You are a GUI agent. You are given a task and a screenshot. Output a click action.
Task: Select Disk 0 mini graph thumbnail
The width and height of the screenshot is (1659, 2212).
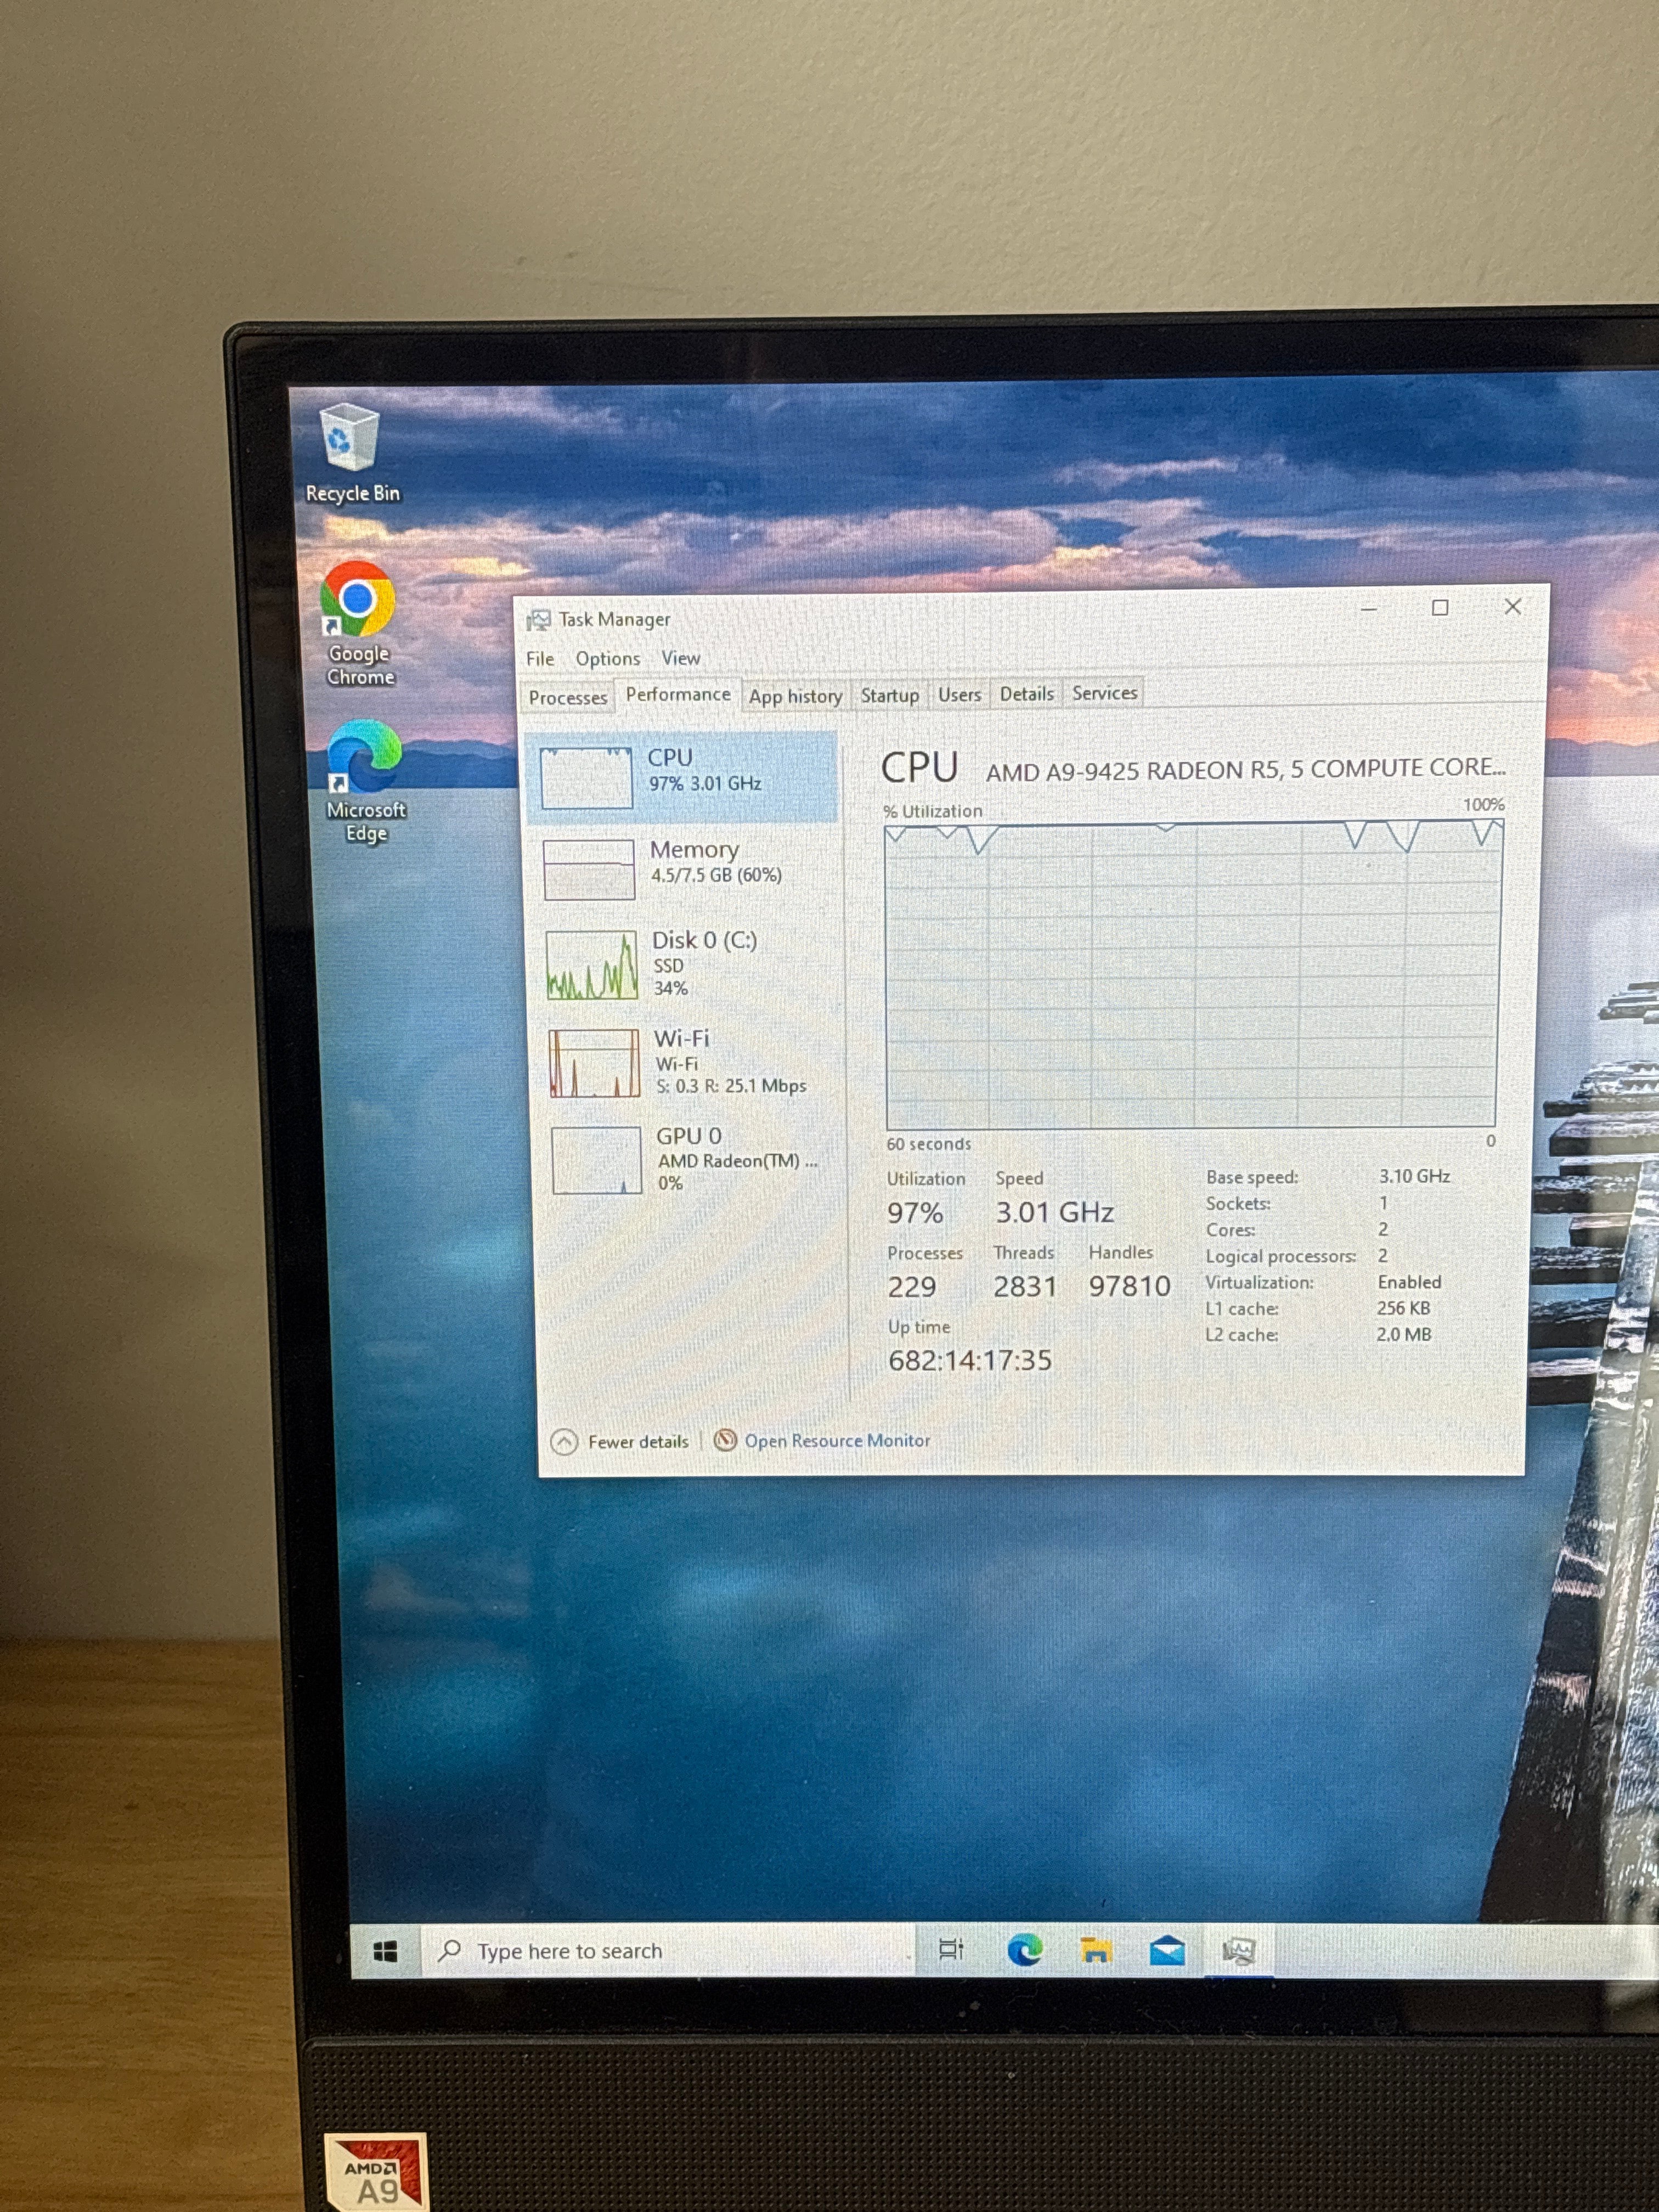click(x=592, y=965)
